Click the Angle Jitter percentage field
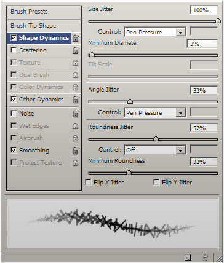224x263 pixels. point(204,90)
